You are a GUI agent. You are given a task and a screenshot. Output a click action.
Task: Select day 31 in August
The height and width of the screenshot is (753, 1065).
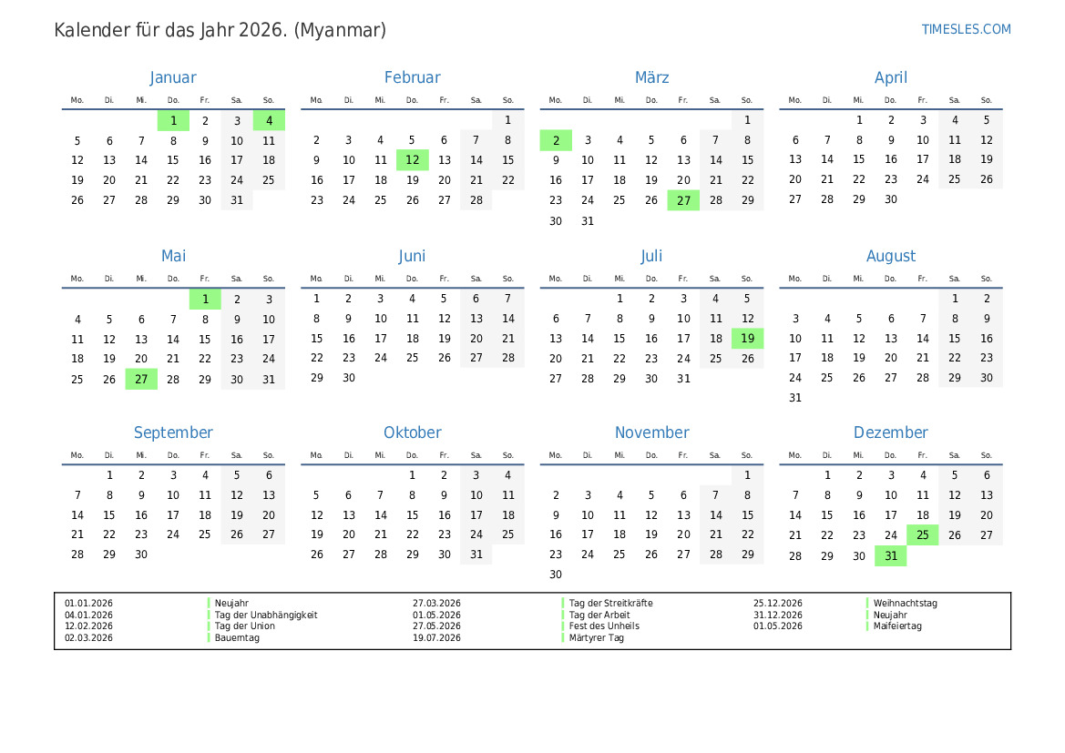(x=795, y=398)
